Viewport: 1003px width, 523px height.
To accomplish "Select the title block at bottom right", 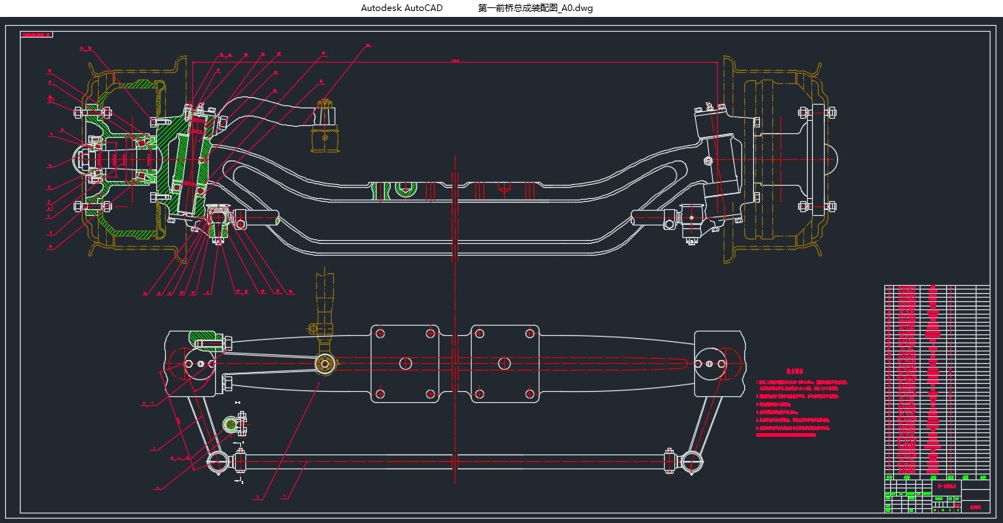I will coord(936,495).
